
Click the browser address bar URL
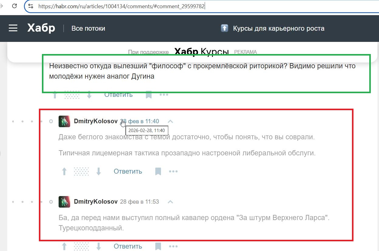tap(121, 6)
